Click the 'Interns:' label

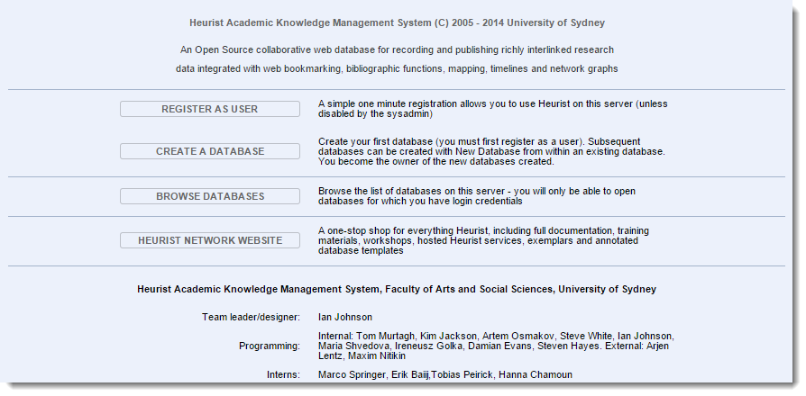[x=283, y=375]
